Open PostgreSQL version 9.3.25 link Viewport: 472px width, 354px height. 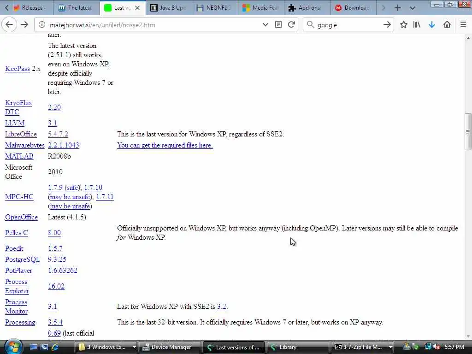click(57, 260)
